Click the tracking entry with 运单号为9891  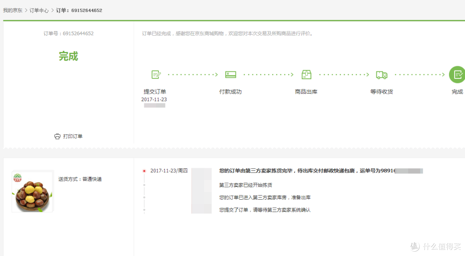tap(321, 171)
